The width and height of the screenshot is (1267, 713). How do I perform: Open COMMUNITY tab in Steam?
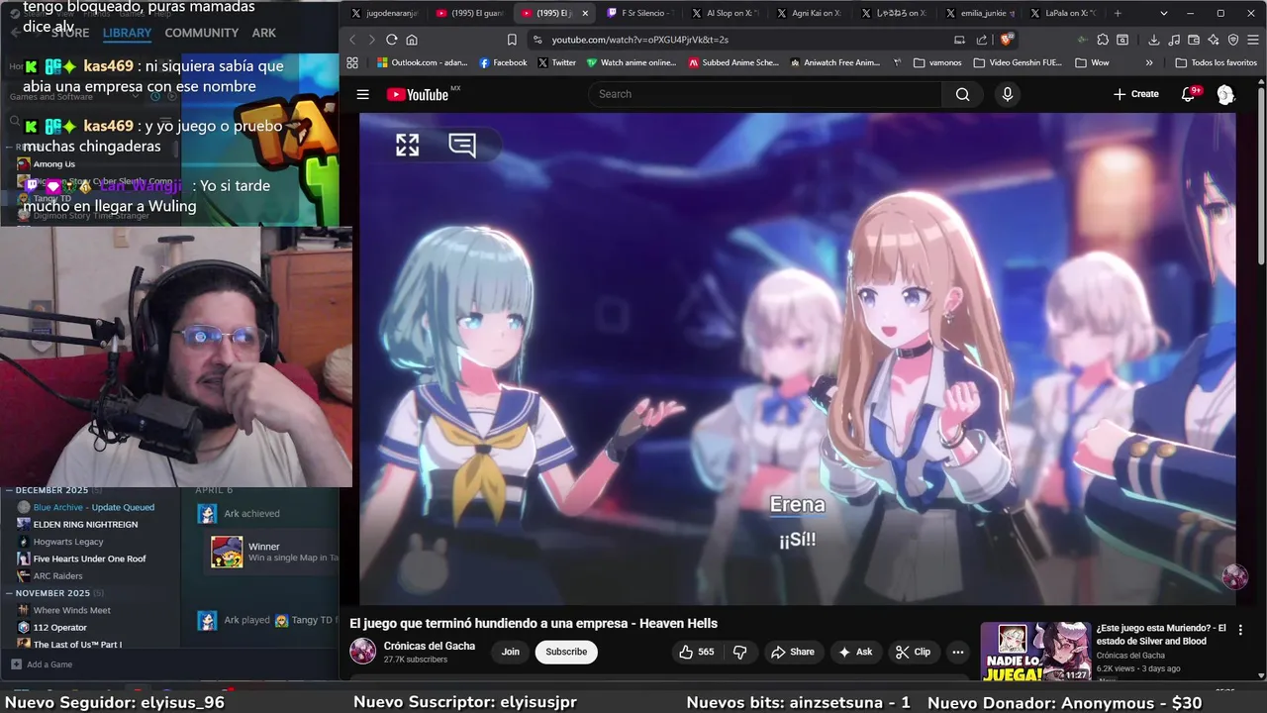[x=201, y=33]
